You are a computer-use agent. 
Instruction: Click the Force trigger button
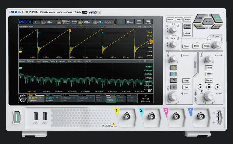206,46
